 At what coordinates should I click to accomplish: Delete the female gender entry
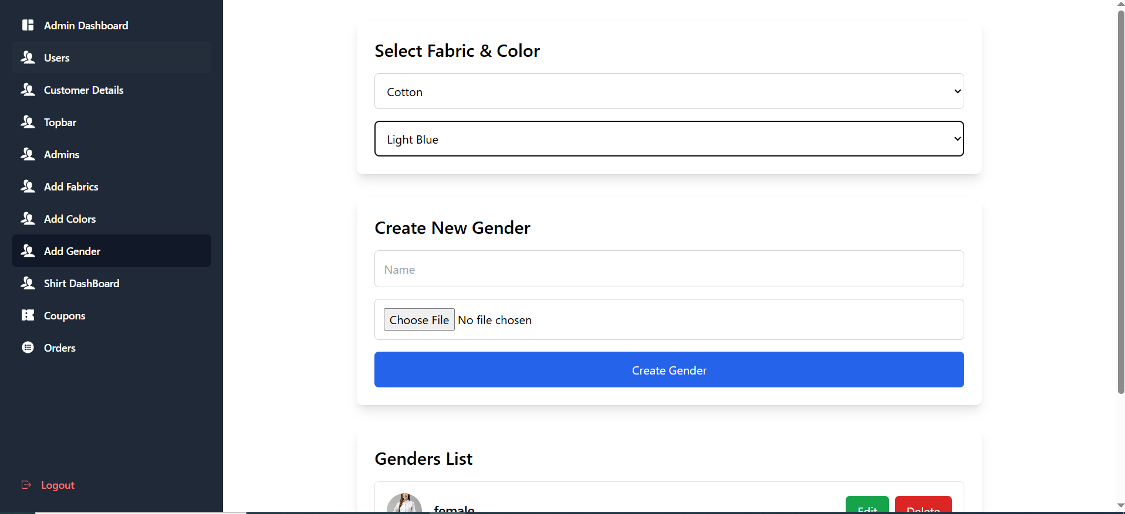point(923,506)
